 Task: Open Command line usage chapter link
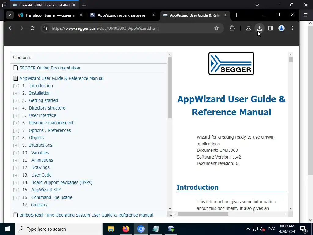[52, 197]
